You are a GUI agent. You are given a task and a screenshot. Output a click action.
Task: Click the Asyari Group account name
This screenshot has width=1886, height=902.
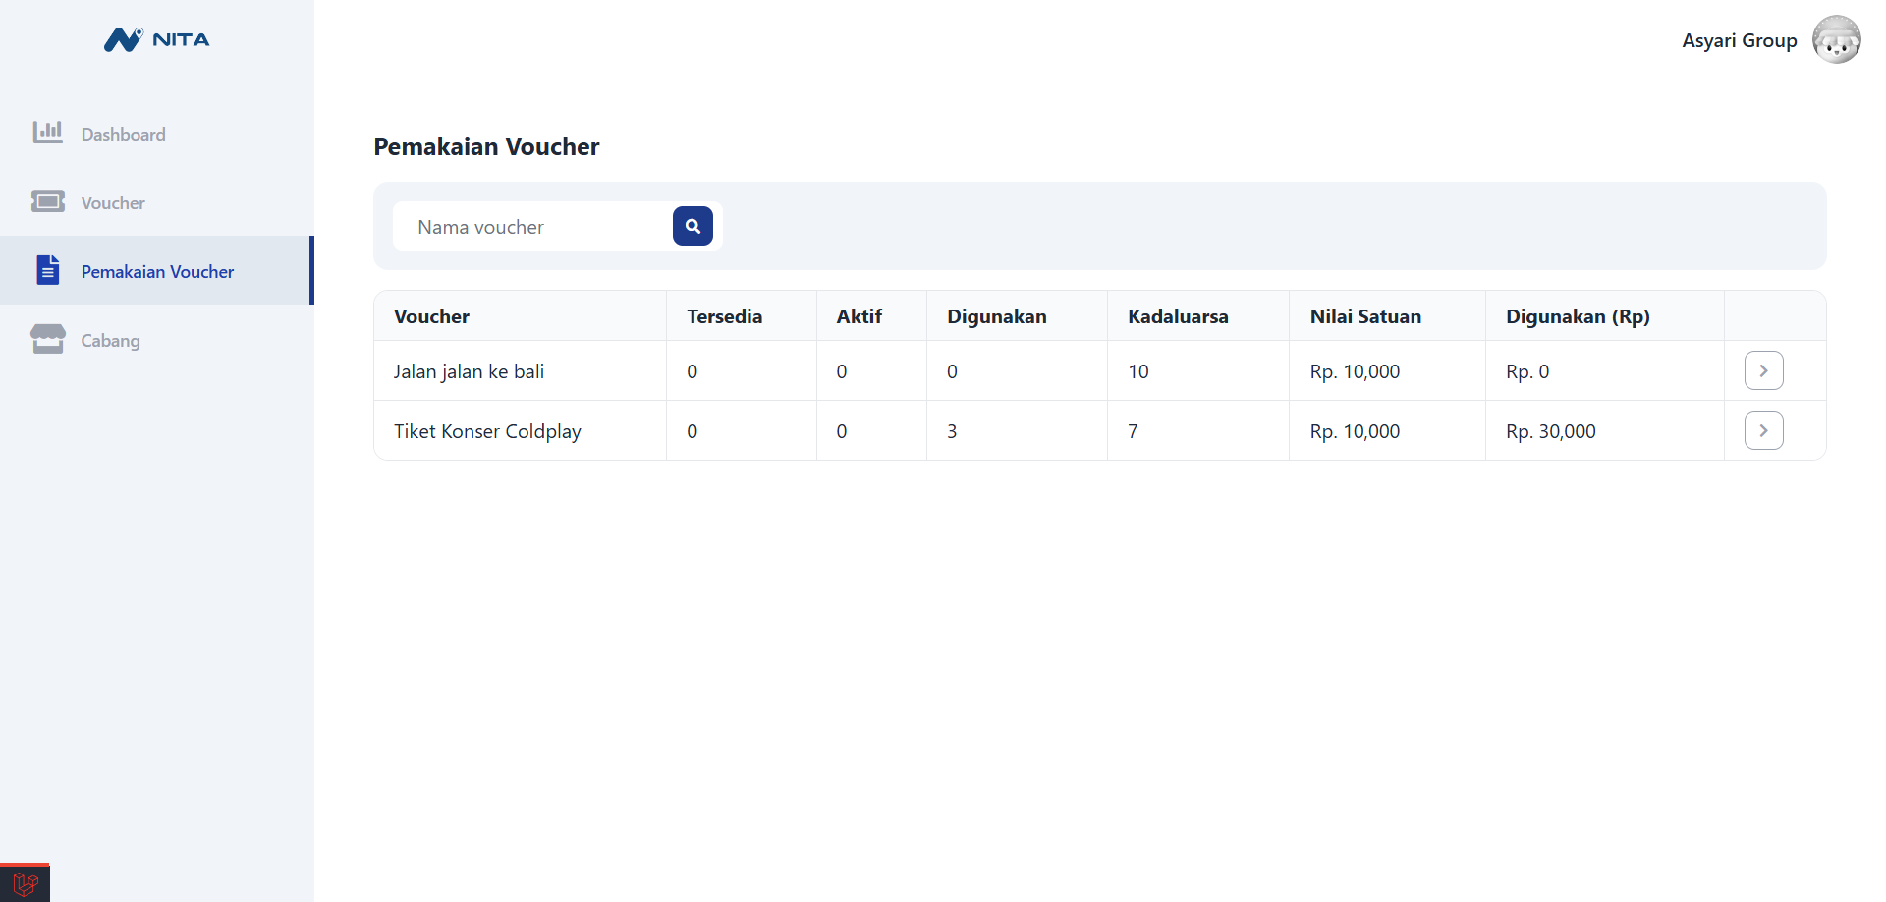(x=1739, y=40)
